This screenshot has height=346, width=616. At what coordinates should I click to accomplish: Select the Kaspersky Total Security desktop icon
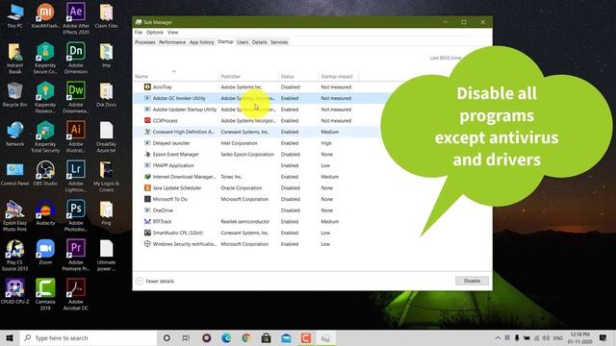[x=45, y=136]
